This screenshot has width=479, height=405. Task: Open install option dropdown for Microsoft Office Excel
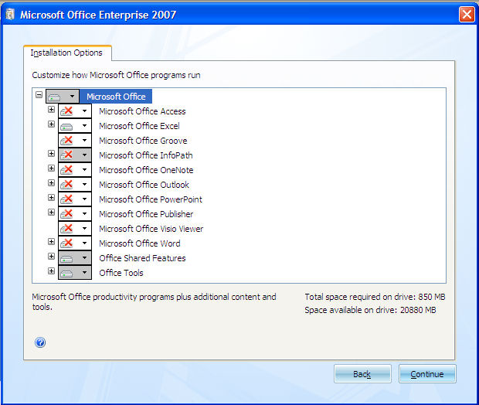coord(75,126)
